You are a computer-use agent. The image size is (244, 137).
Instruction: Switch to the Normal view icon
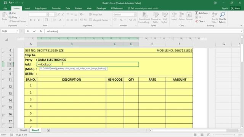pos(195,135)
